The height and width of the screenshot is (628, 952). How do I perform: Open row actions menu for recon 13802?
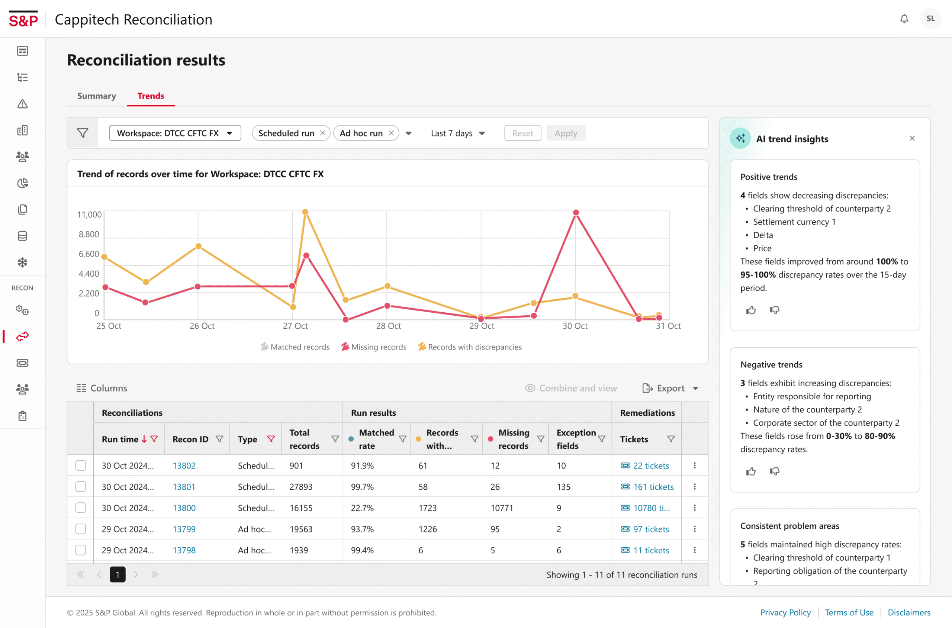tap(694, 466)
